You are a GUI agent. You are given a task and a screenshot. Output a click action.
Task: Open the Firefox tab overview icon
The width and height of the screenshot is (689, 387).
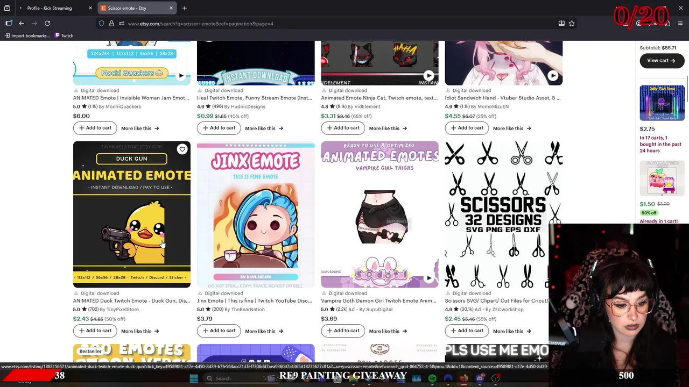click(x=7, y=8)
